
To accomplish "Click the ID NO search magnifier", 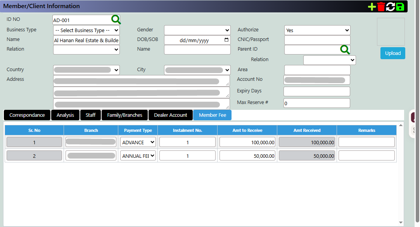I will (x=116, y=19).
